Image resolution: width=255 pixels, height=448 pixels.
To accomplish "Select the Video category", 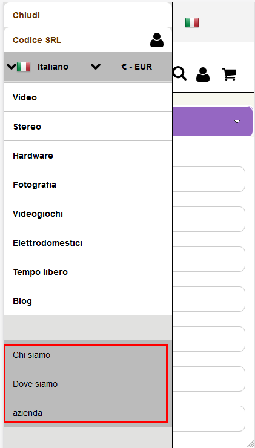I will tap(88, 97).
